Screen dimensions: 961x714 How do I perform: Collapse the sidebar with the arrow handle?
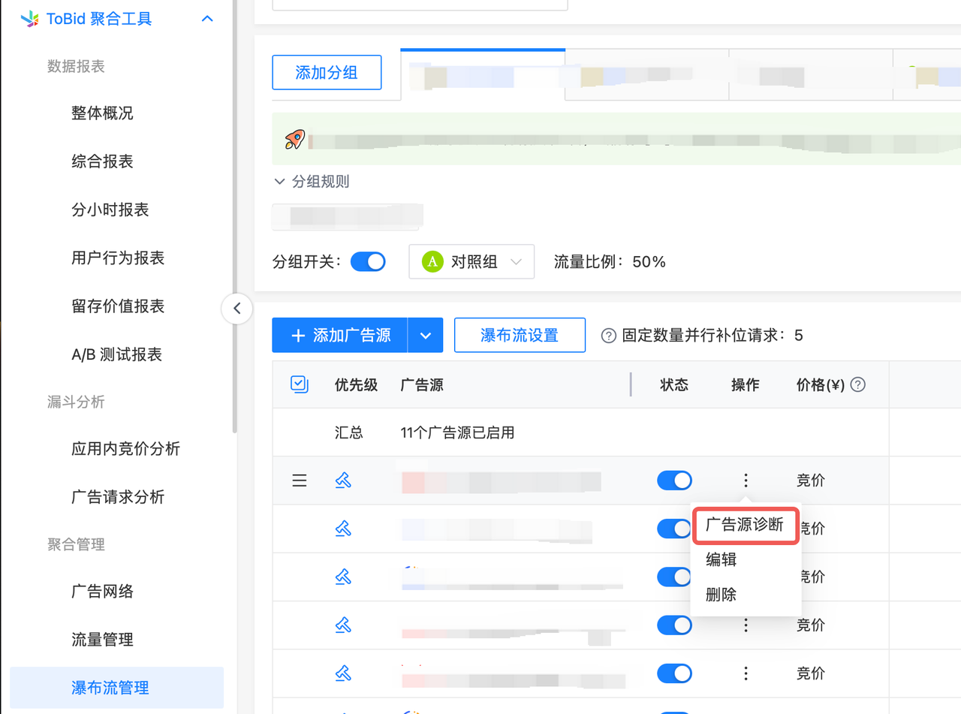tap(237, 308)
